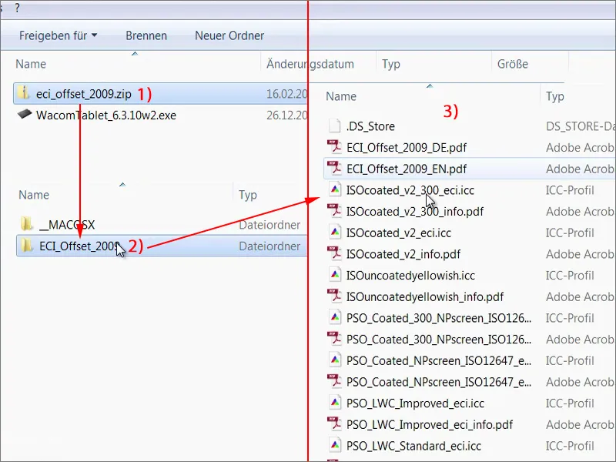
Task: Click the .DS_Store blank file icon
Action: point(334,126)
